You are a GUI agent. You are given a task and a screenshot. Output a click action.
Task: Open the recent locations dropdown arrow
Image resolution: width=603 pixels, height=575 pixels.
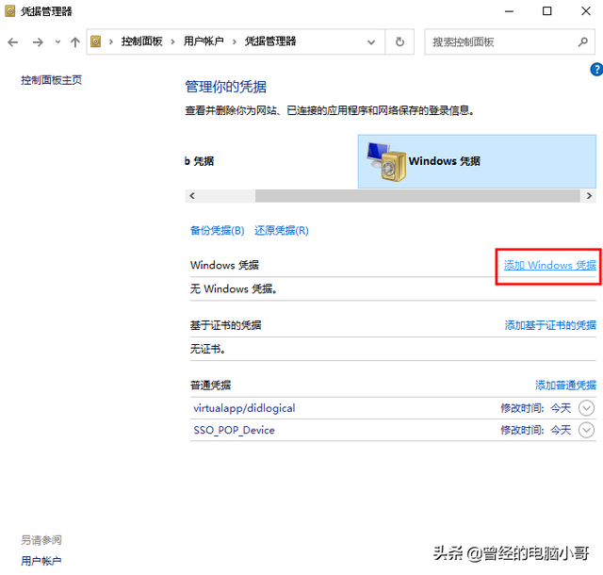(x=57, y=42)
